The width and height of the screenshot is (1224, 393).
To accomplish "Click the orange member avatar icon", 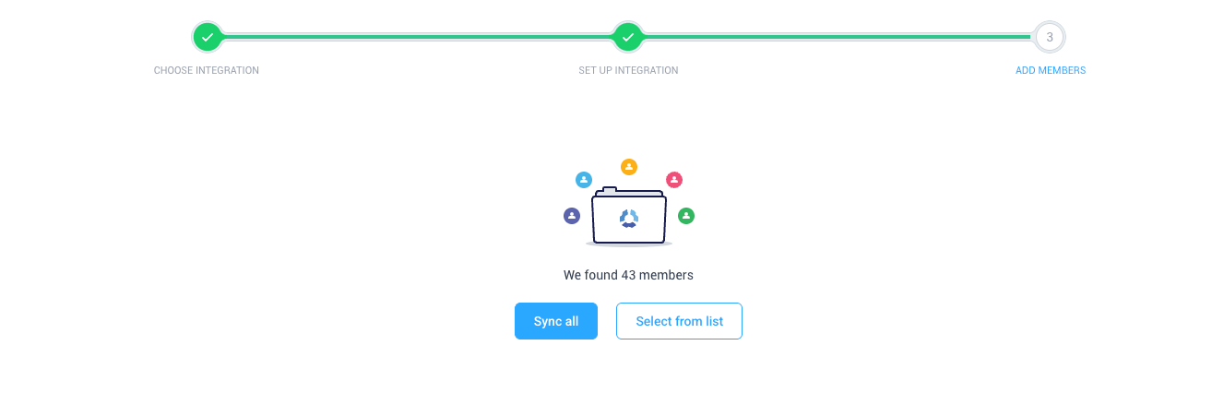I will point(629,167).
